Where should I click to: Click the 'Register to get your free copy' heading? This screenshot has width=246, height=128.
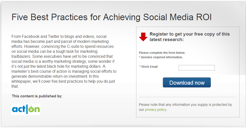190,34
